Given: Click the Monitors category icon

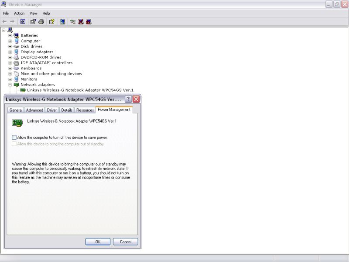Looking at the screenshot, I should pos(16,79).
